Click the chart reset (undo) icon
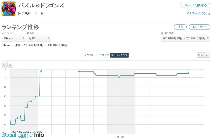This screenshot has height=139, width=213. 4,65
